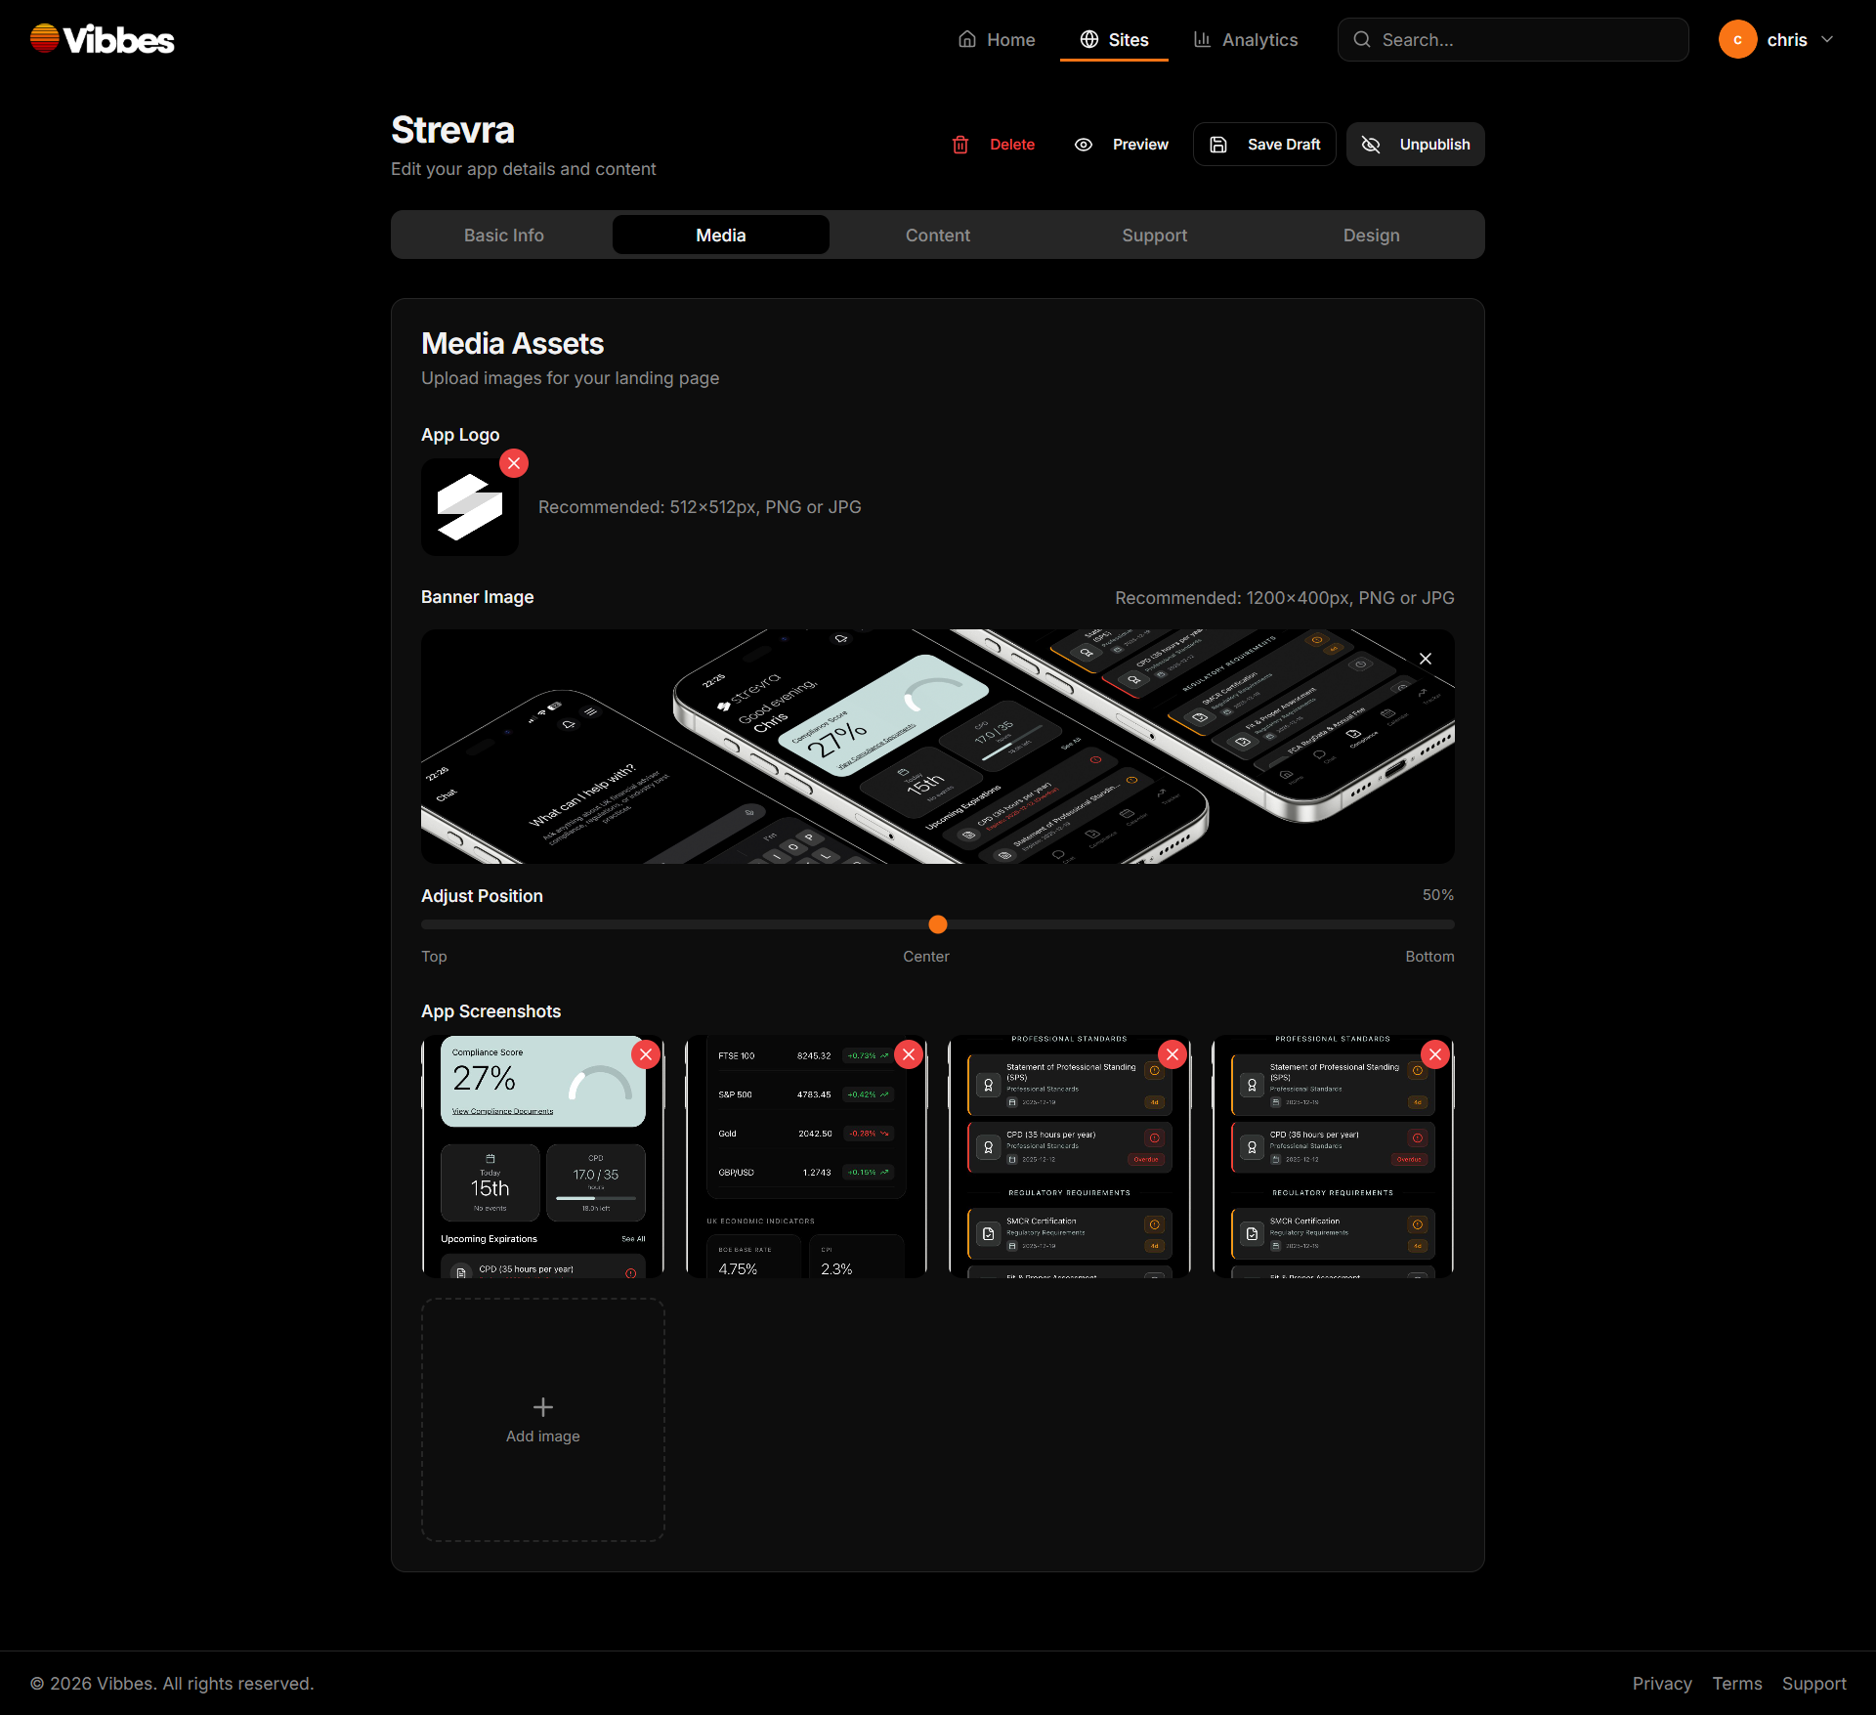Open the Privacy link in the footer

pyautogui.click(x=1662, y=1683)
